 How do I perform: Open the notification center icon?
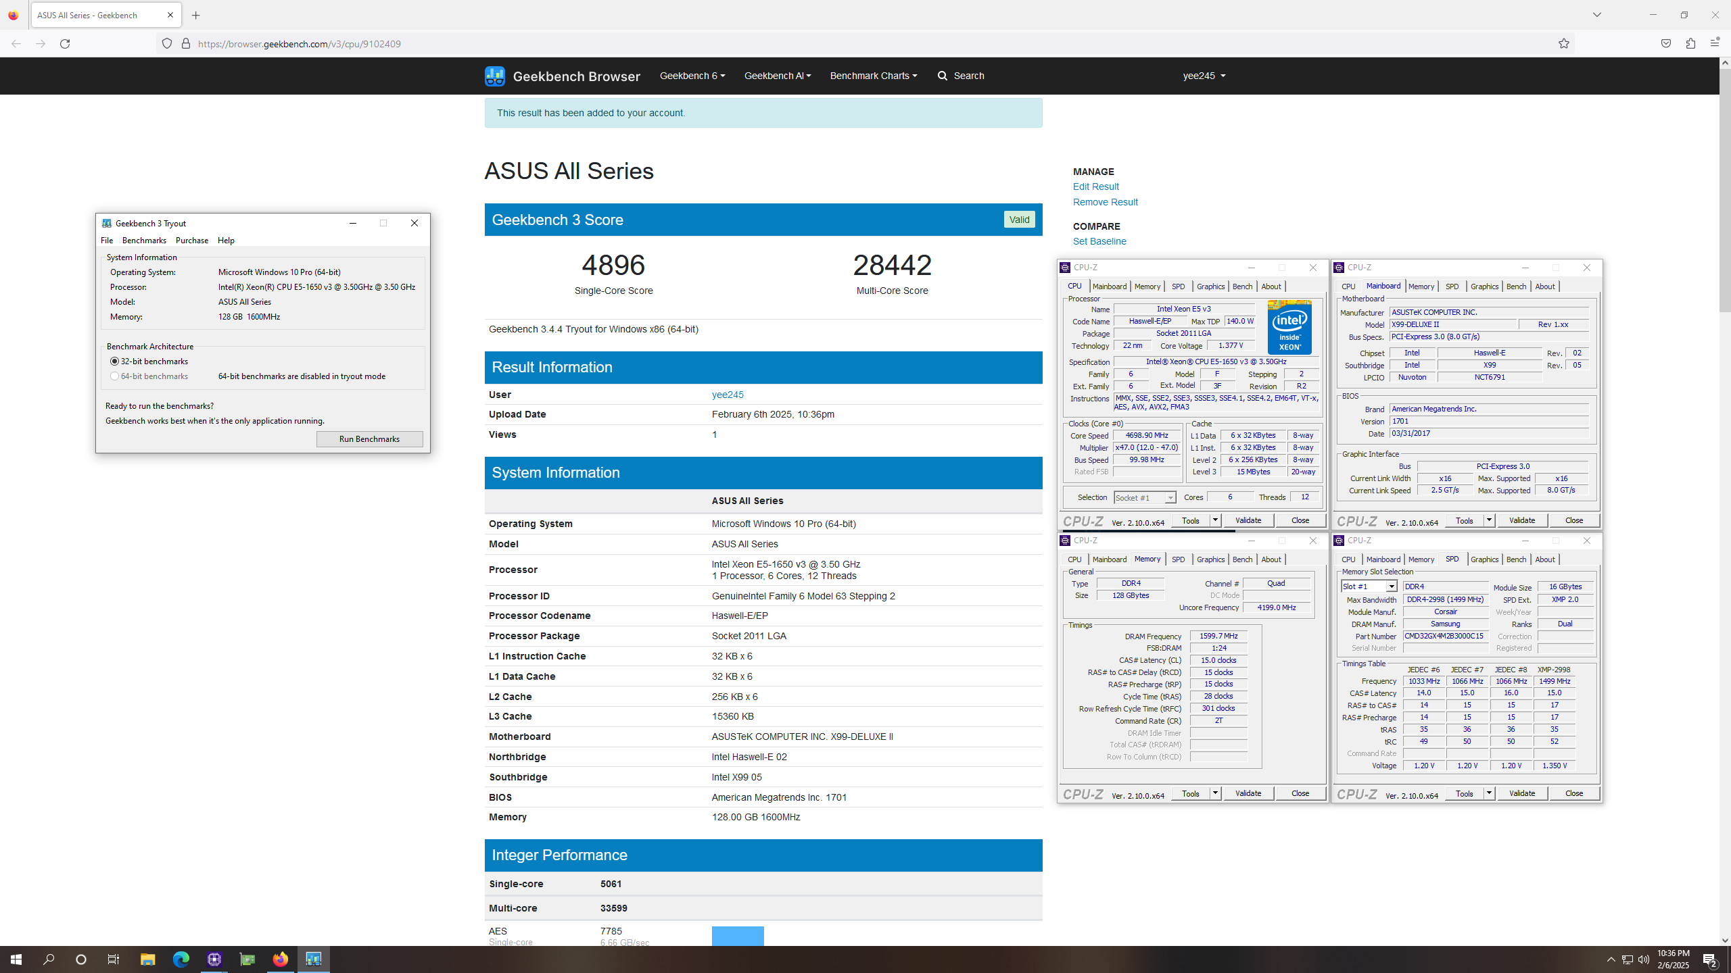pos(1711,959)
